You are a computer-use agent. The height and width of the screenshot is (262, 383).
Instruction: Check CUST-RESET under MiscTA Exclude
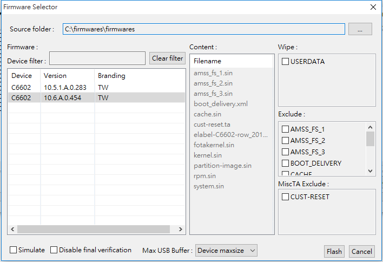[x=285, y=196]
